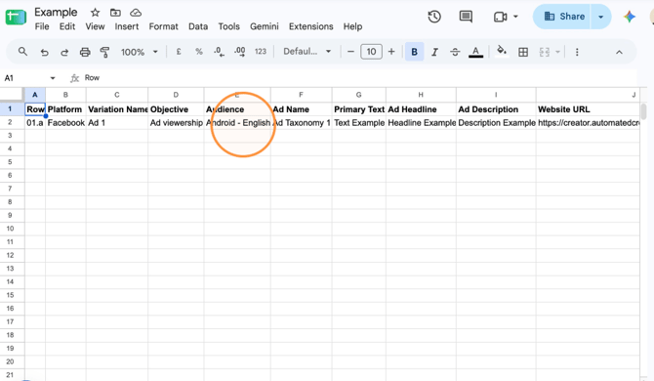Screen dimensions: 654x381
Task: Redo the last action
Action: [64, 52]
